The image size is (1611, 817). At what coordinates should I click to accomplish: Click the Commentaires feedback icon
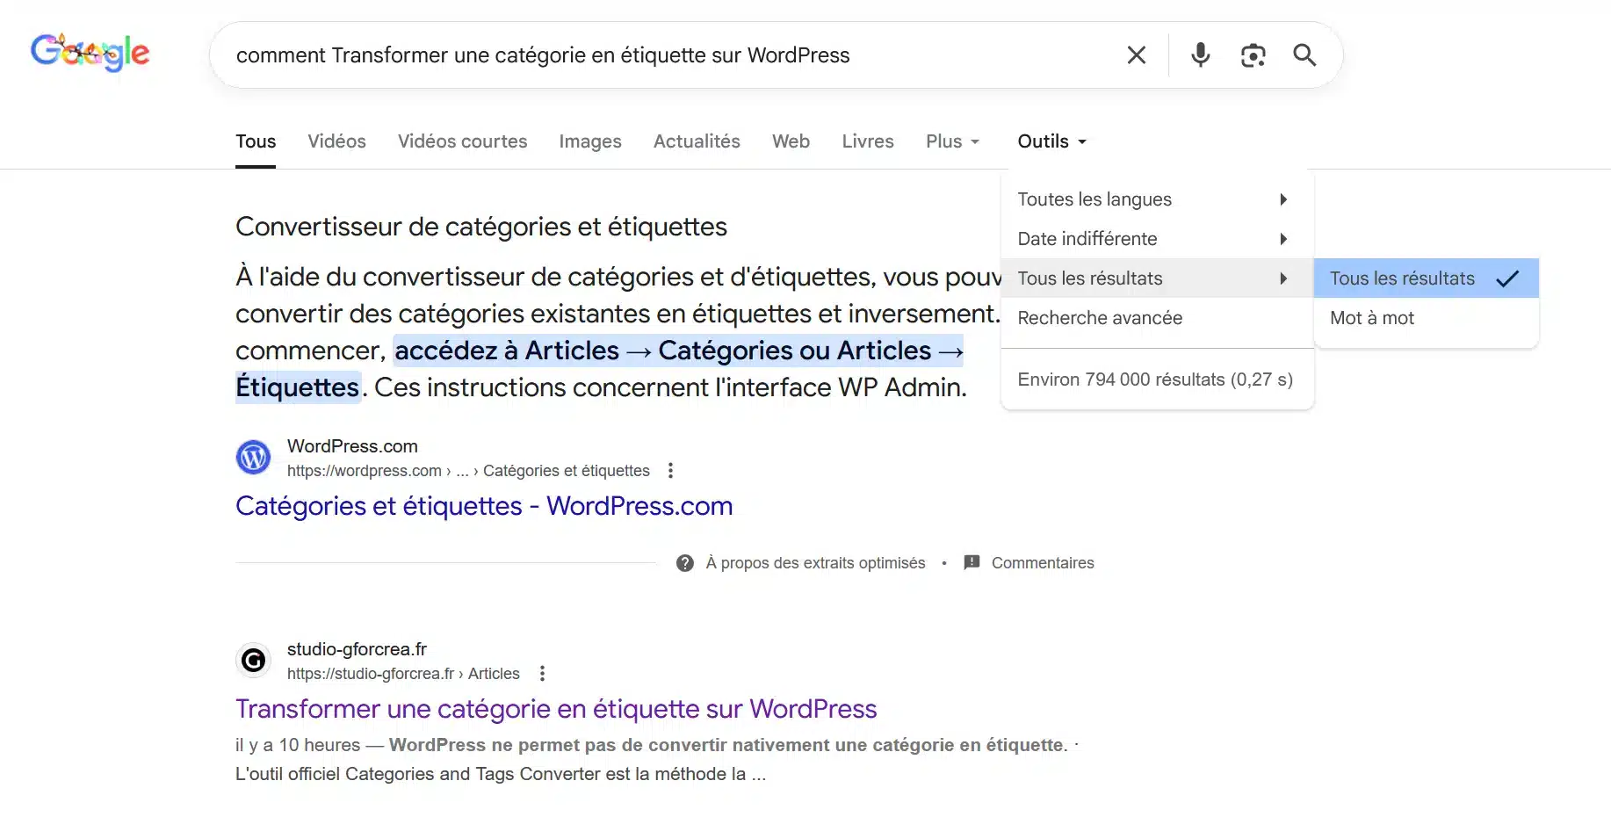[972, 562]
